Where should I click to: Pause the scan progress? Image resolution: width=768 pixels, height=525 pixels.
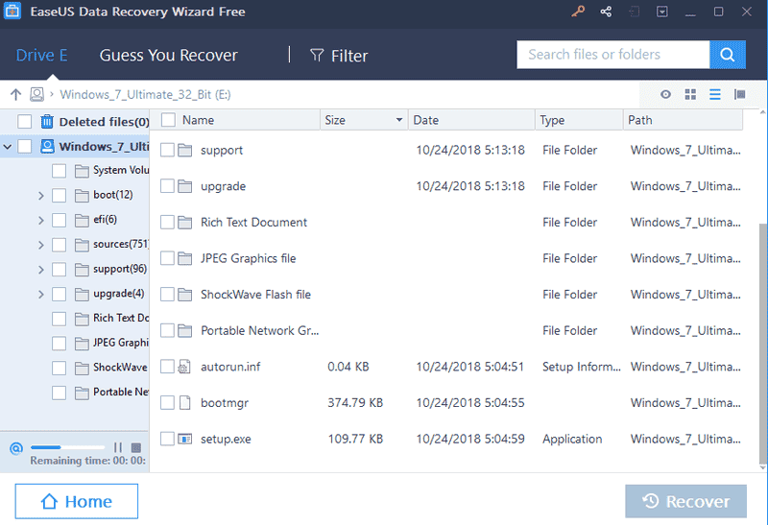click(x=117, y=447)
